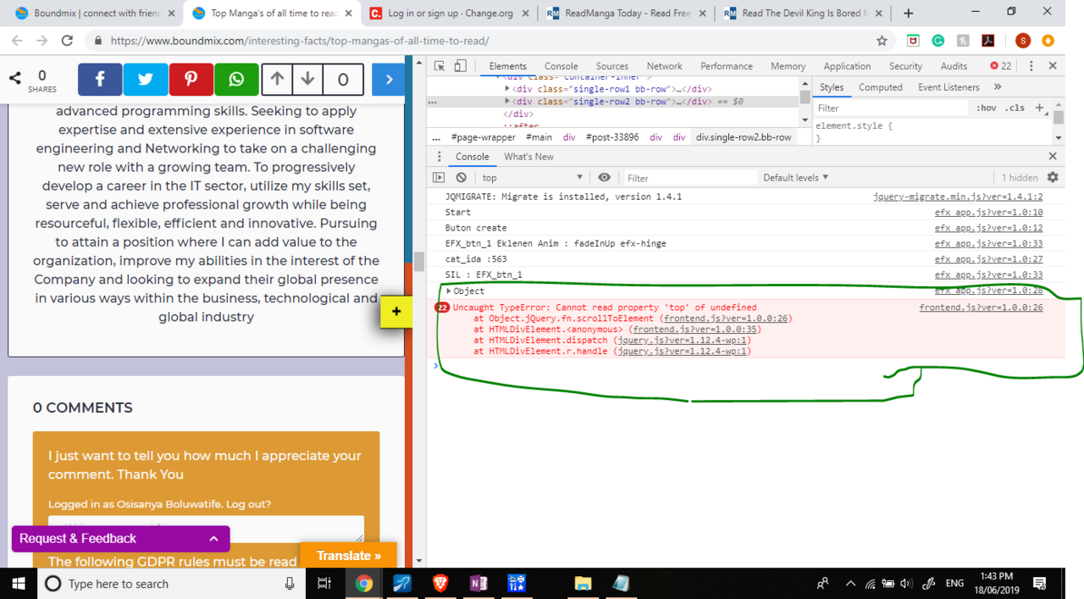
Task: Activate the DevTools inspect element picker
Action: (440, 66)
